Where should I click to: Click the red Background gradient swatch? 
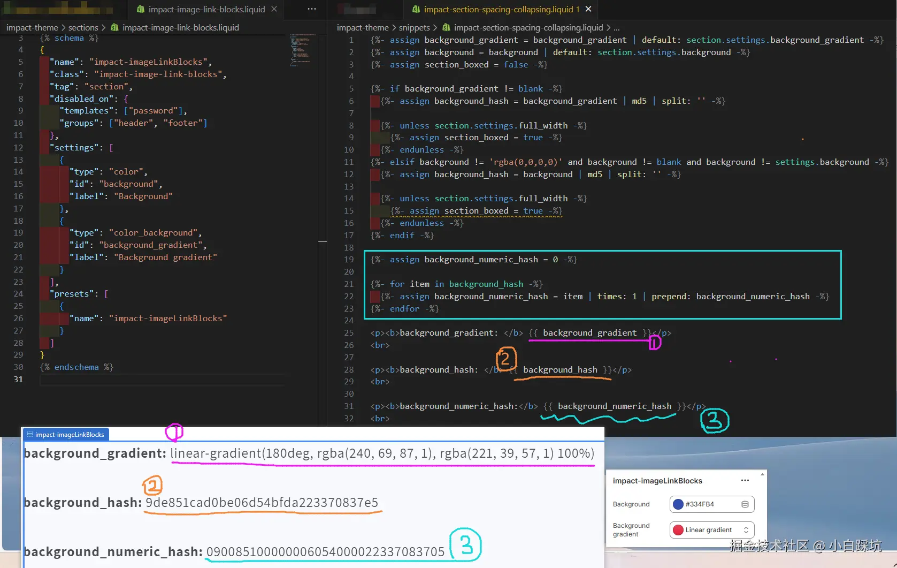point(678,530)
